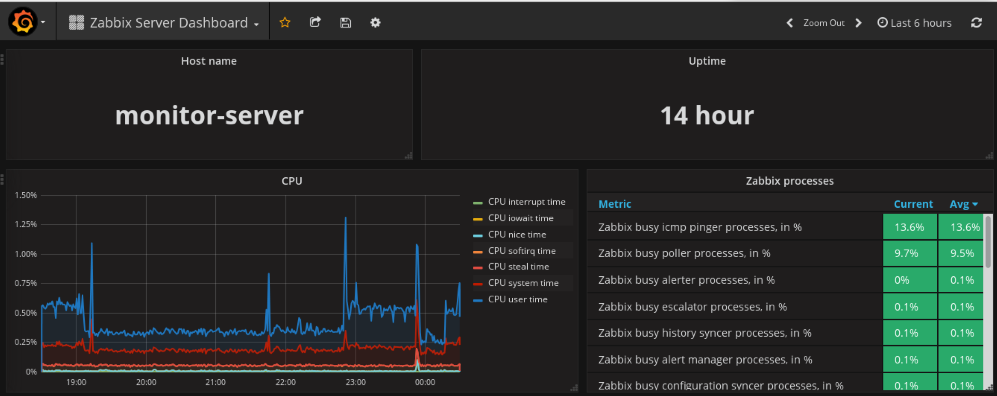Open dashboard settings gear icon
997x396 pixels.
coord(375,23)
